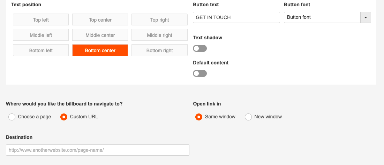Set text position to Top right
The height and width of the screenshot is (165, 384).
159,20
